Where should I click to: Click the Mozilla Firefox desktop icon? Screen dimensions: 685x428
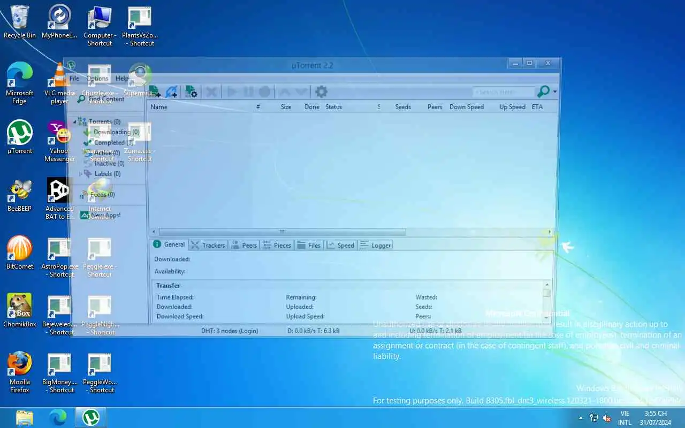[x=20, y=372]
